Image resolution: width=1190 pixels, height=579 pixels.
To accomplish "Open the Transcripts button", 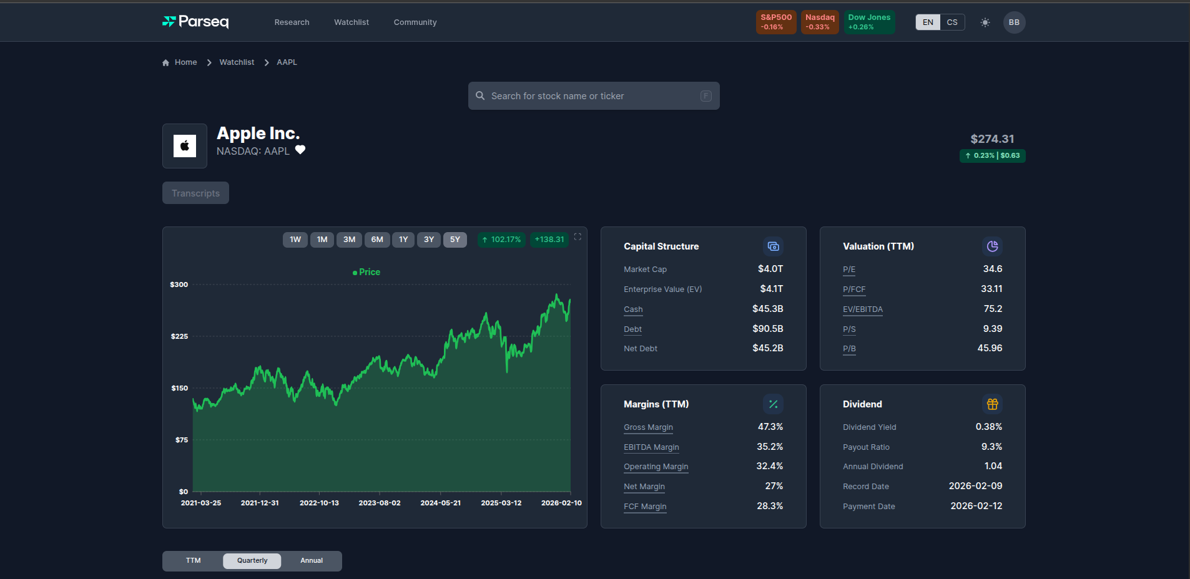I will (x=195, y=193).
